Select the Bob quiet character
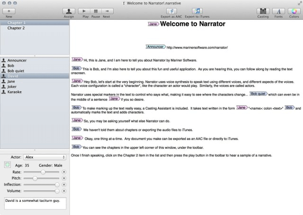The image size is (303, 215). (x=35, y=71)
